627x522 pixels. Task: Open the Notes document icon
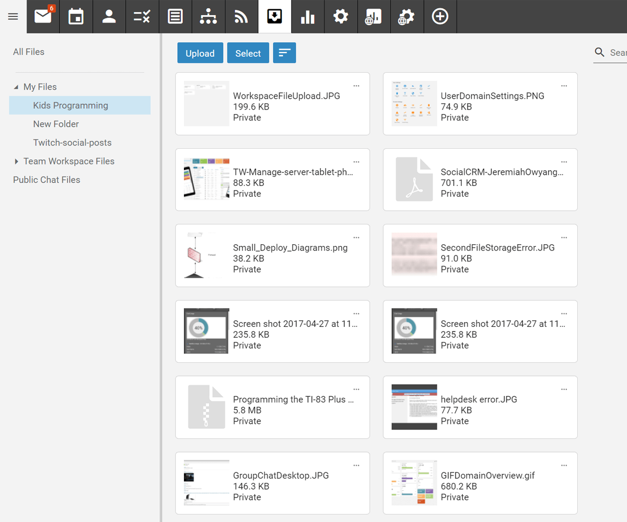pos(175,17)
